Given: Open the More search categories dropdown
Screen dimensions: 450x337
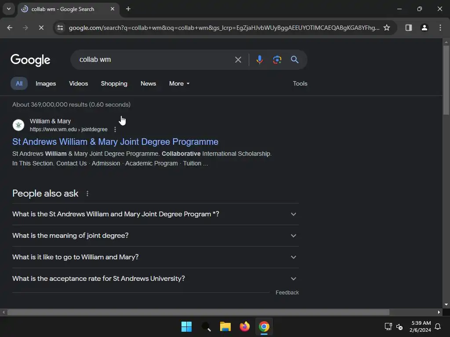Looking at the screenshot, I should click(x=179, y=83).
